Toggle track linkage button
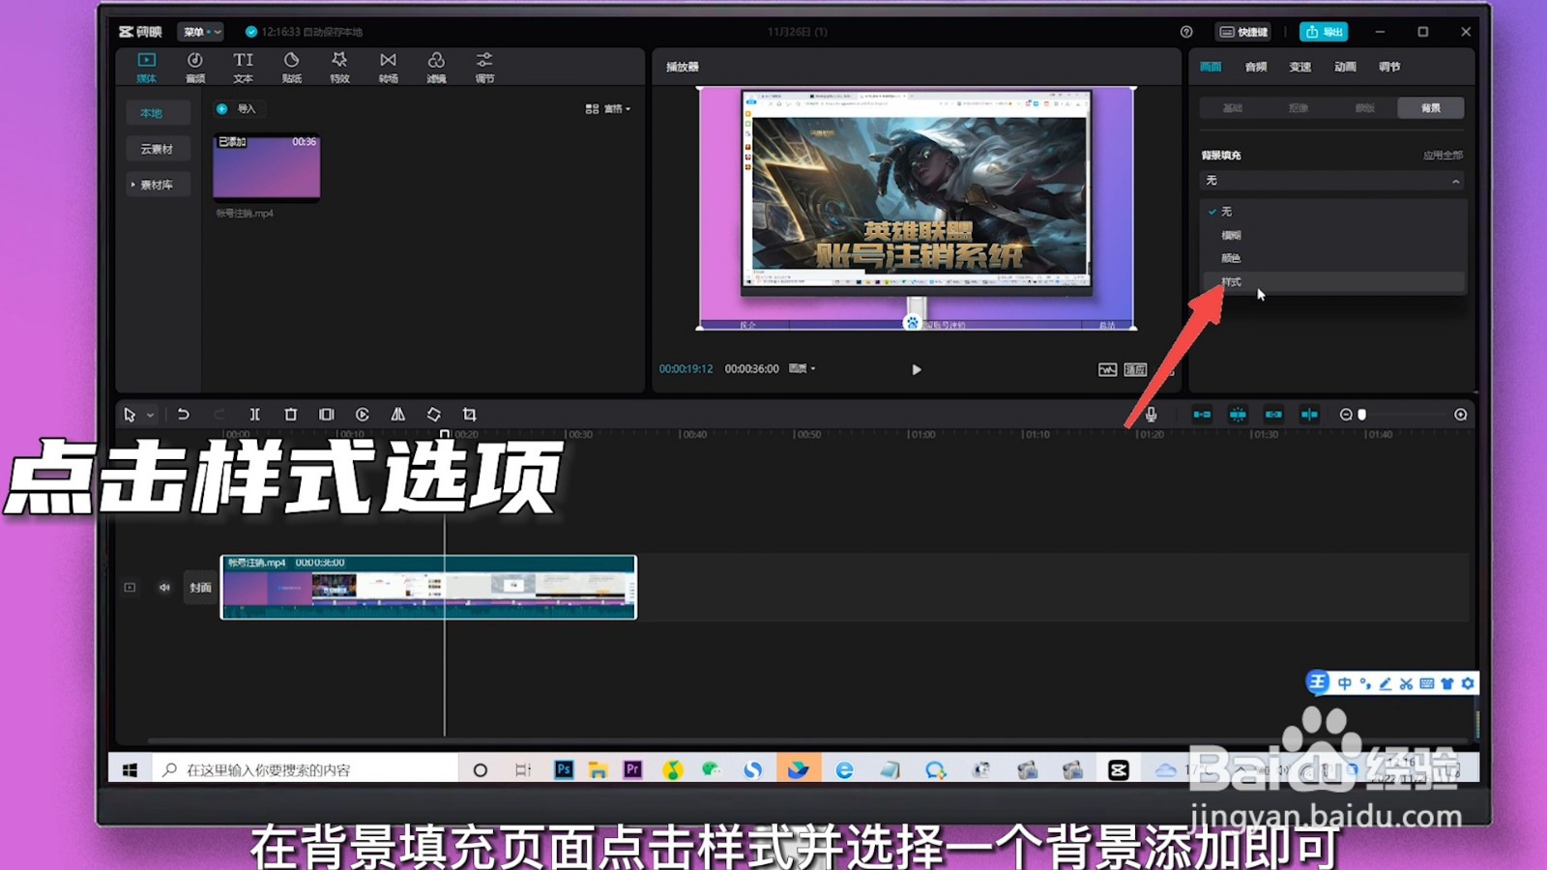The width and height of the screenshot is (1547, 870). click(x=1273, y=415)
